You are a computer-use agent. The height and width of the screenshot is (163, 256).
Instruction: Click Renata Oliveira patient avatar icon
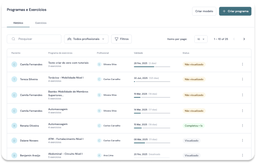click(15, 126)
